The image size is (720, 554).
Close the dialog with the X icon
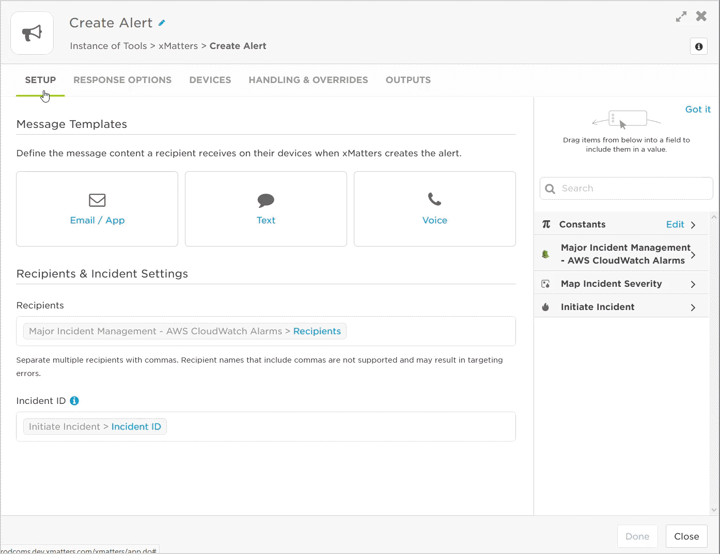coord(701,16)
